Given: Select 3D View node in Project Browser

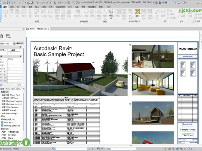Looking at the screenshot, I should pyautogui.click(x=10, y=98).
